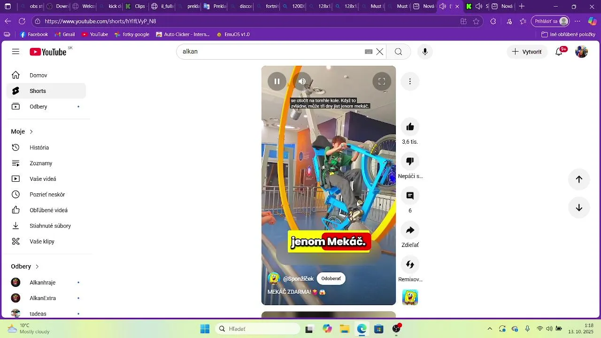The height and width of the screenshot is (338, 601).
Task: Open Edge settings ellipsis menu
Action: click(578, 21)
